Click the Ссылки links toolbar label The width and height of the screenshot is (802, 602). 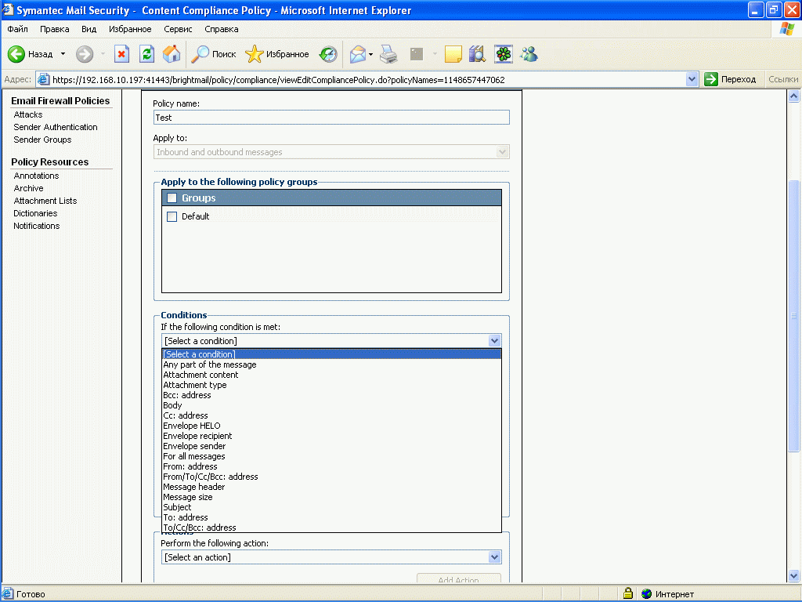point(782,79)
